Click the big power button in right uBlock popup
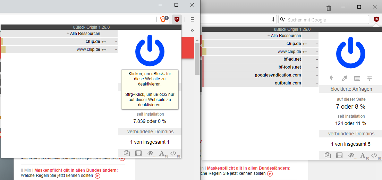382x180 pixels. click(350, 53)
